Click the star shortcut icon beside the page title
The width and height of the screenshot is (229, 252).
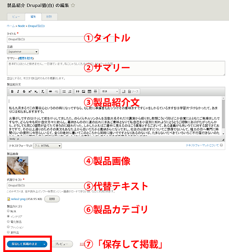pyautogui.click(x=73, y=5)
